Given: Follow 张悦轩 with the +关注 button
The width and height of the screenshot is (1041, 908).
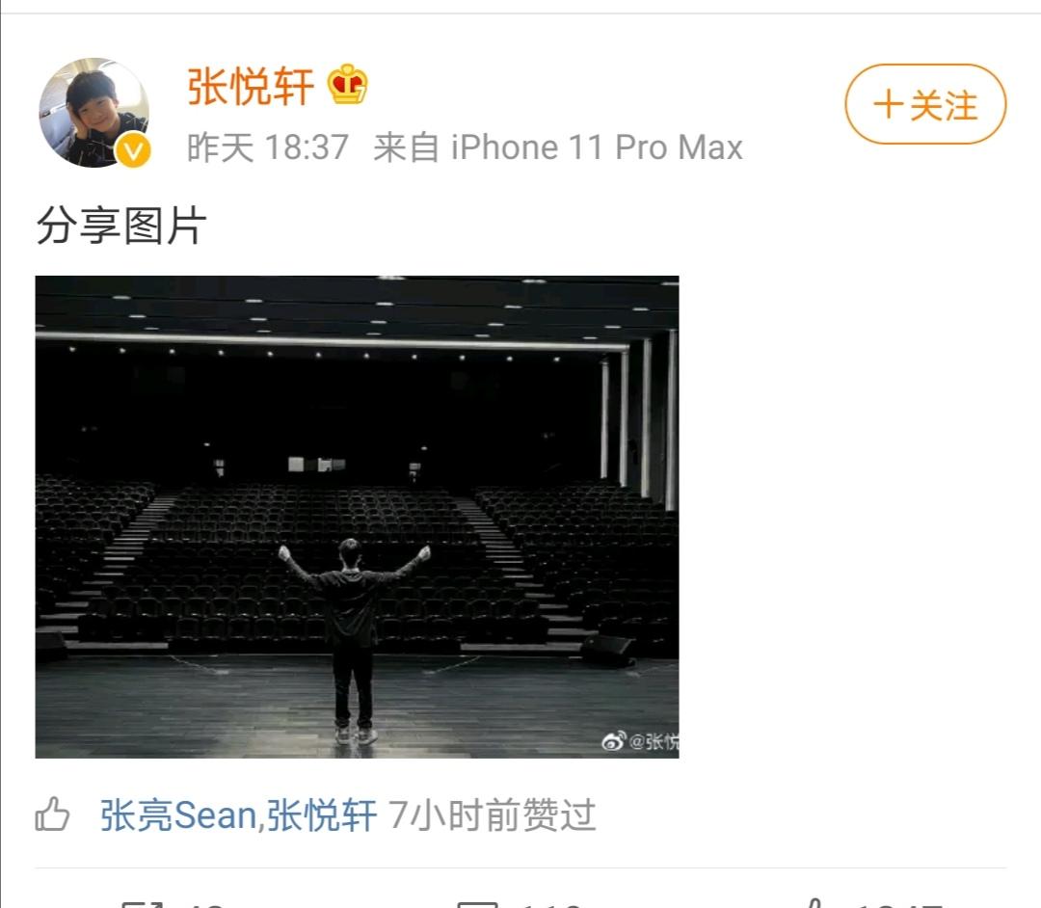Looking at the screenshot, I should coord(925,104).
